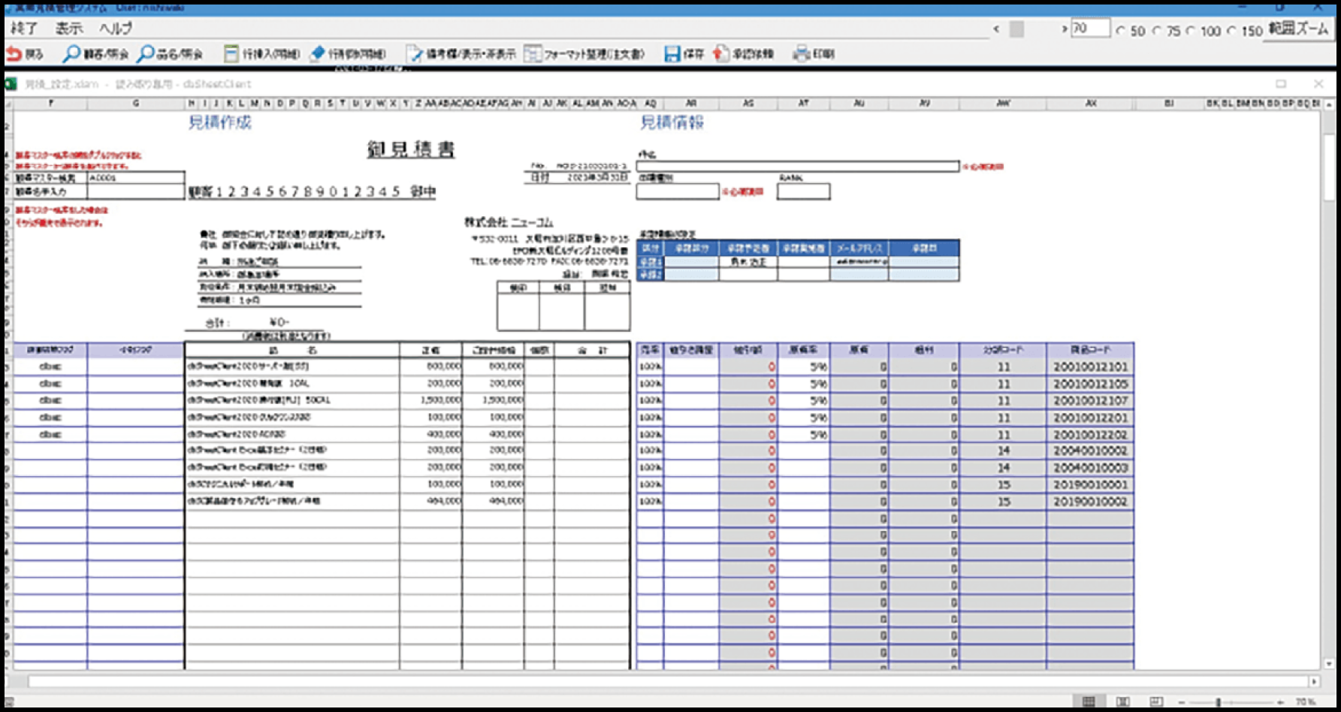Select the 50 zoom radio button
Screen dimensions: 1341x712
1121,31
